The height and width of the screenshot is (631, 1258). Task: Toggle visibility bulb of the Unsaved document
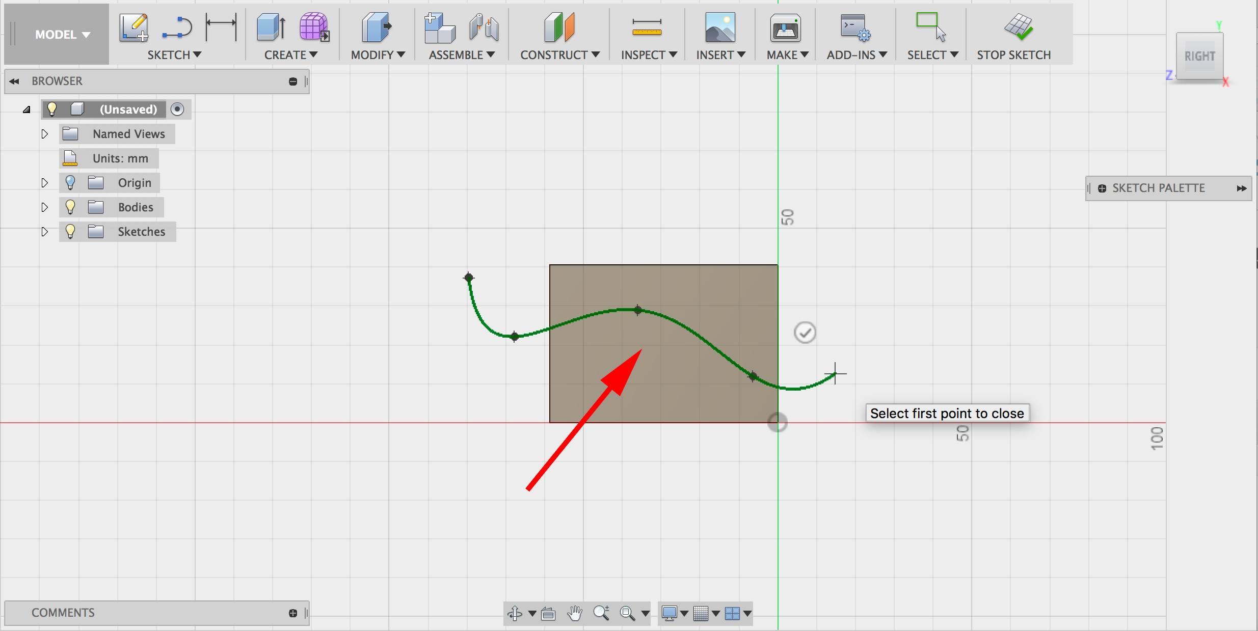[x=51, y=109]
